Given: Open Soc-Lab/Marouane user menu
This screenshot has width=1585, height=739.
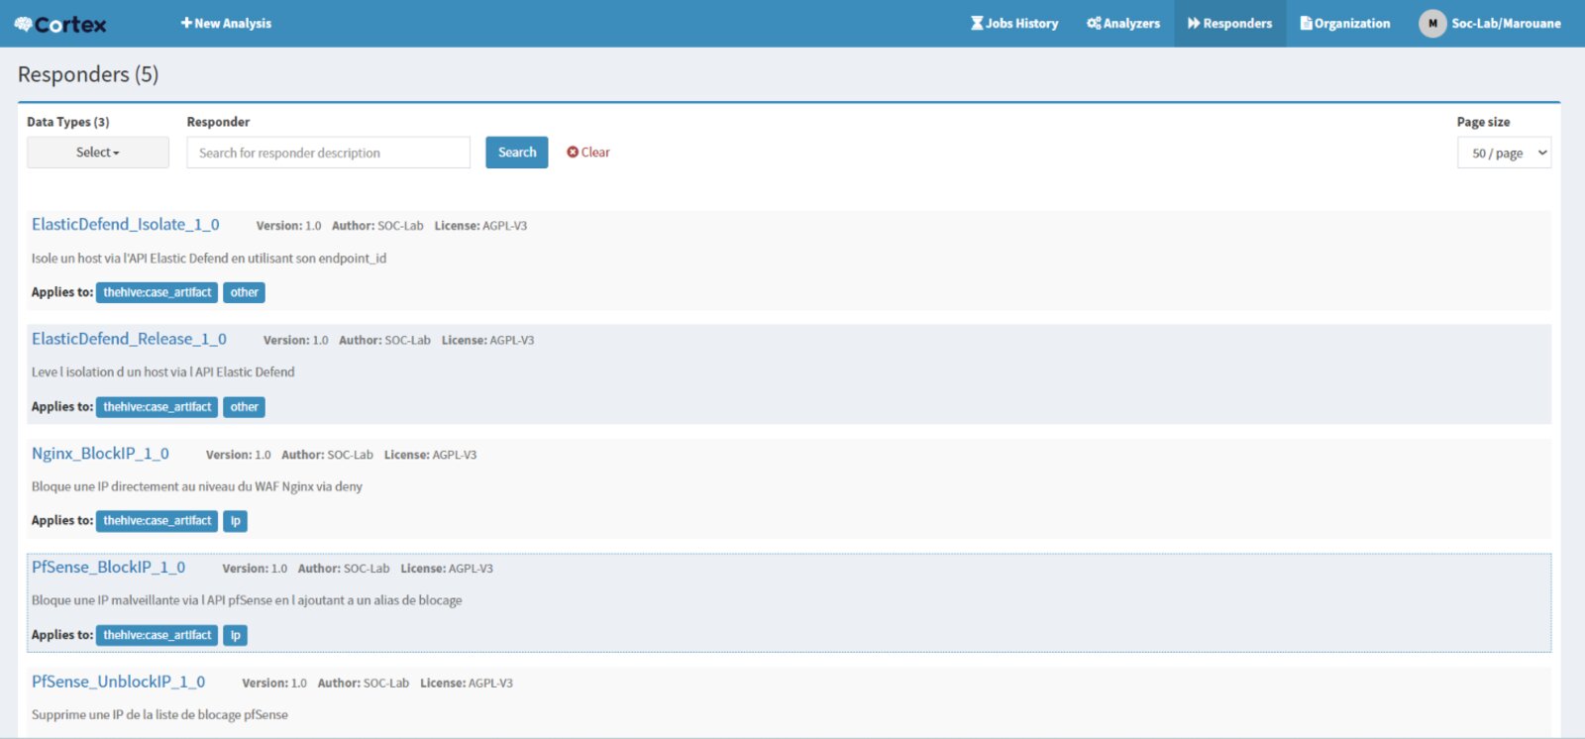Looking at the screenshot, I should click(x=1506, y=24).
